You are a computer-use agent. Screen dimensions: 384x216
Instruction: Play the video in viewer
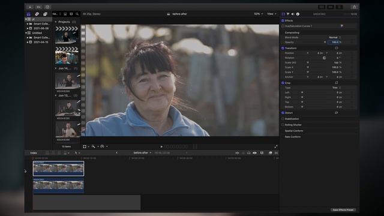[161, 146]
